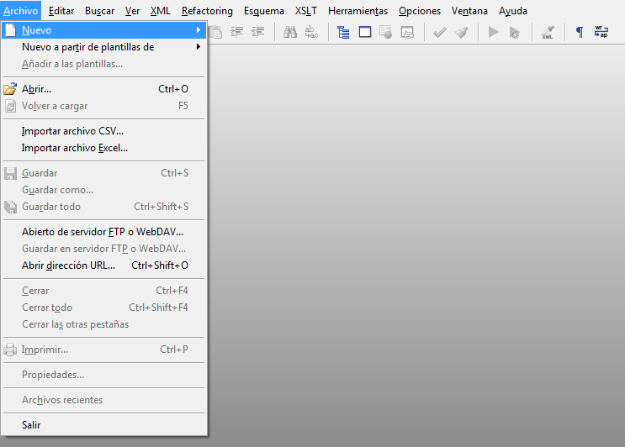Click the play with gear icon

pos(515,32)
